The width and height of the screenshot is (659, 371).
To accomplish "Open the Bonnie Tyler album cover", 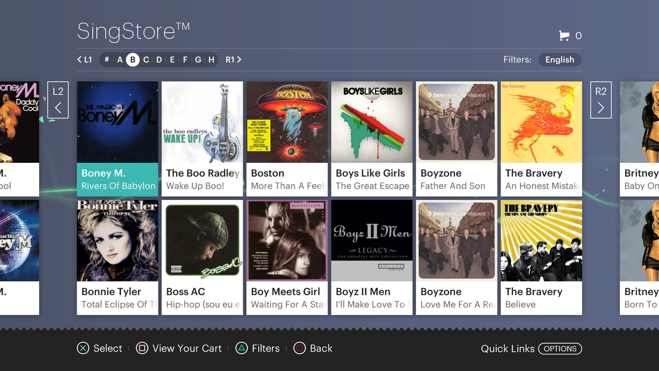I will click(x=118, y=241).
